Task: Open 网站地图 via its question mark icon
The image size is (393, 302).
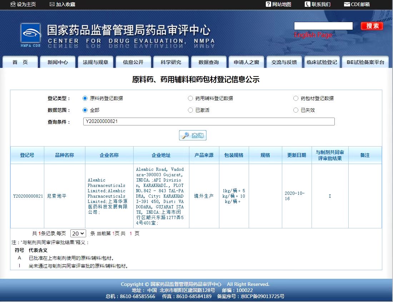Action: click(x=268, y=4)
